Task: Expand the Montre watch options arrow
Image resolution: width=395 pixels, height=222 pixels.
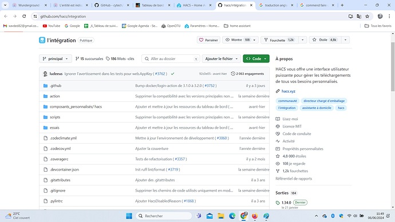Action: (x=254, y=40)
